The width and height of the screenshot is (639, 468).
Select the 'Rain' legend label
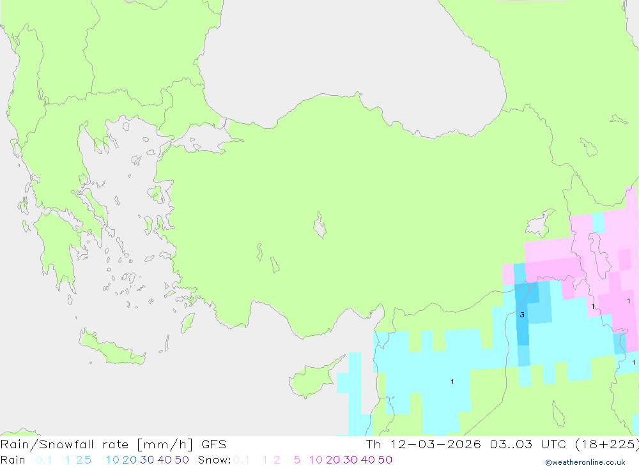point(13,460)
